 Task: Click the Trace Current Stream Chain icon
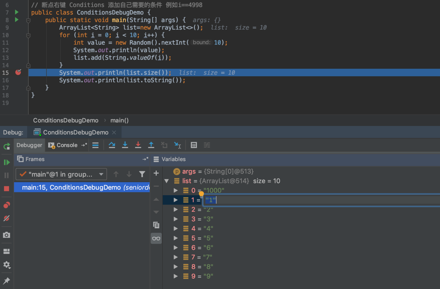(207, 145)
